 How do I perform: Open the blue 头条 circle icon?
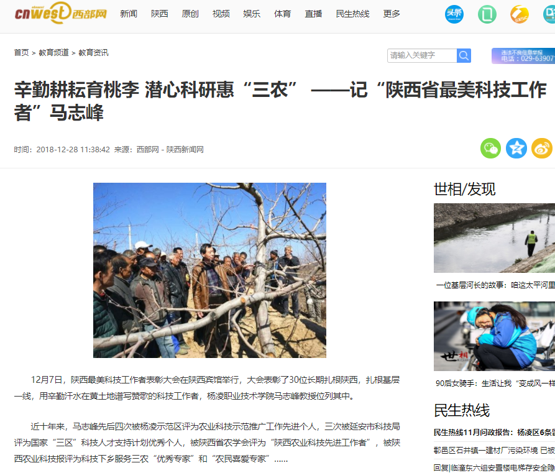[454, 14]
